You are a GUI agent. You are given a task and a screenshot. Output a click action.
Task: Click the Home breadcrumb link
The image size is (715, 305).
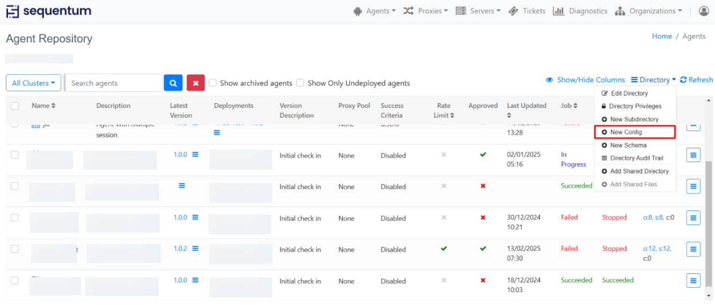pos(661,36)
